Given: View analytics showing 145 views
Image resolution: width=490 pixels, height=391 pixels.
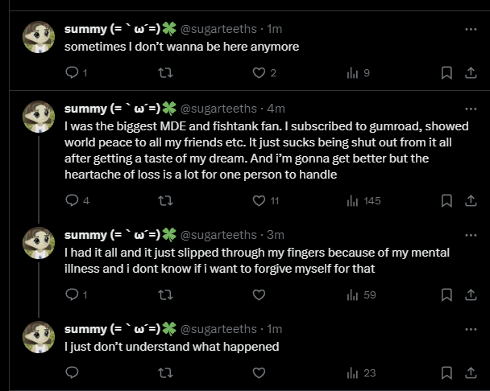Looking at the screenshot, I should pos(363,200).
